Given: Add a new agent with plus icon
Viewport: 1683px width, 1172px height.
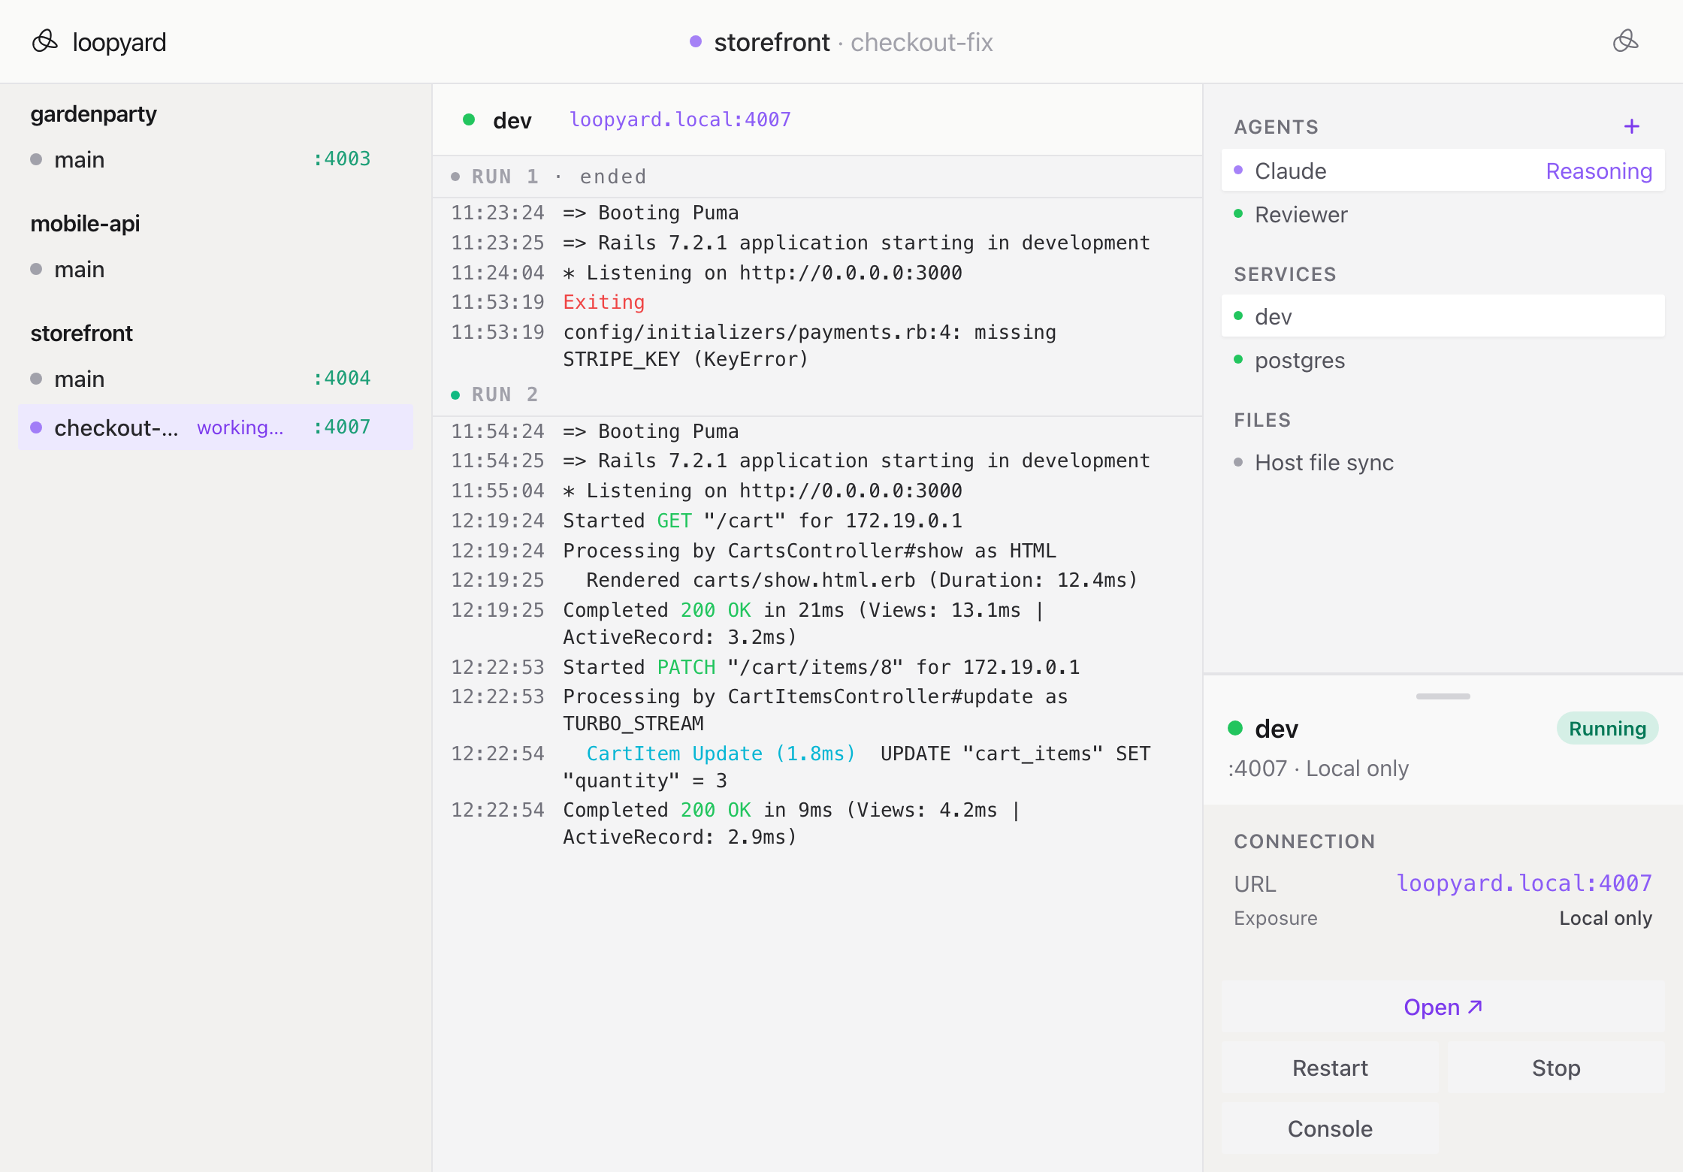Looking at the screenshot, I should pyautogui.click(x=1631, y=126).
